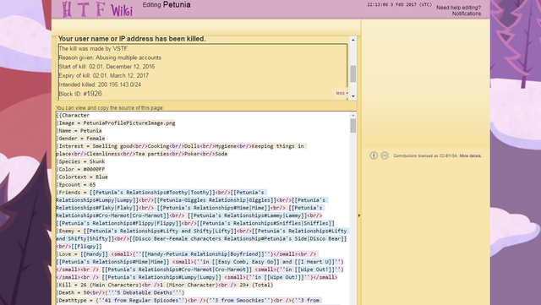Click the source box scrollbar up arrow
The height and width of the screenshot is (305, 541).
[353, 115]
